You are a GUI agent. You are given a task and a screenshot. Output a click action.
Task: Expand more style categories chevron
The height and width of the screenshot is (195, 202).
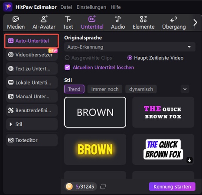(185, 89)
